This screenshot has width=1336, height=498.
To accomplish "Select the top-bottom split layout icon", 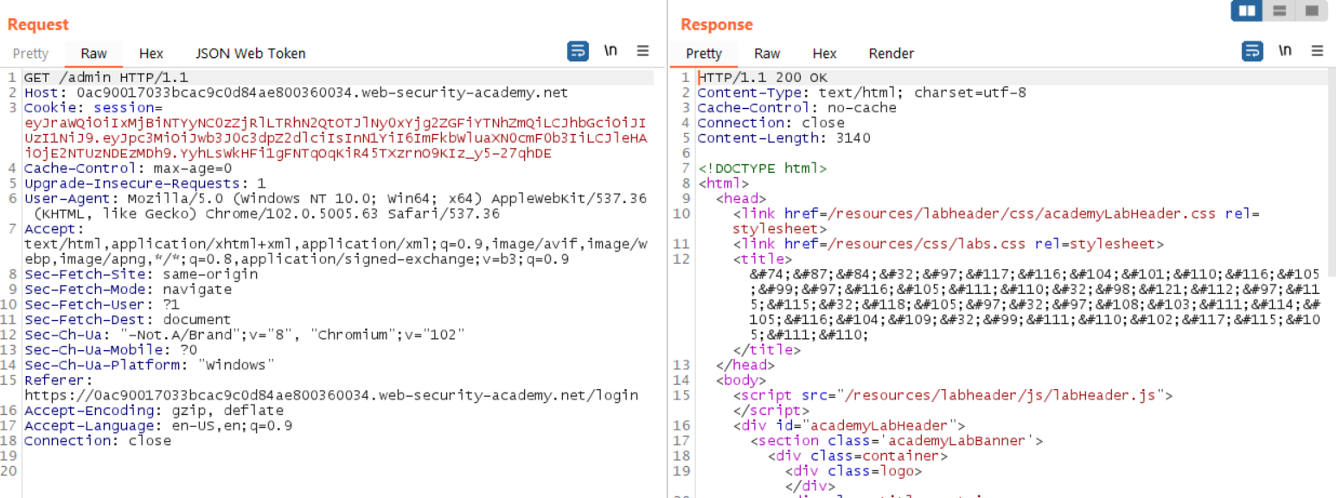I will tap(1280, 10).
